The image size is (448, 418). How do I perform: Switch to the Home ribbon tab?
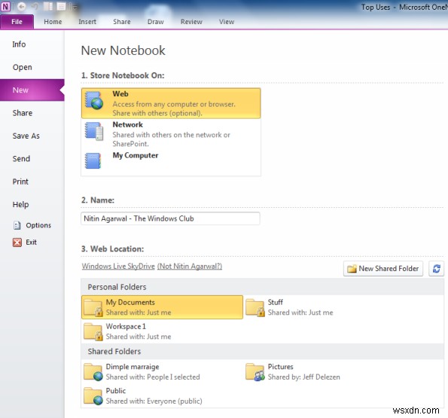tap(53, 22)
